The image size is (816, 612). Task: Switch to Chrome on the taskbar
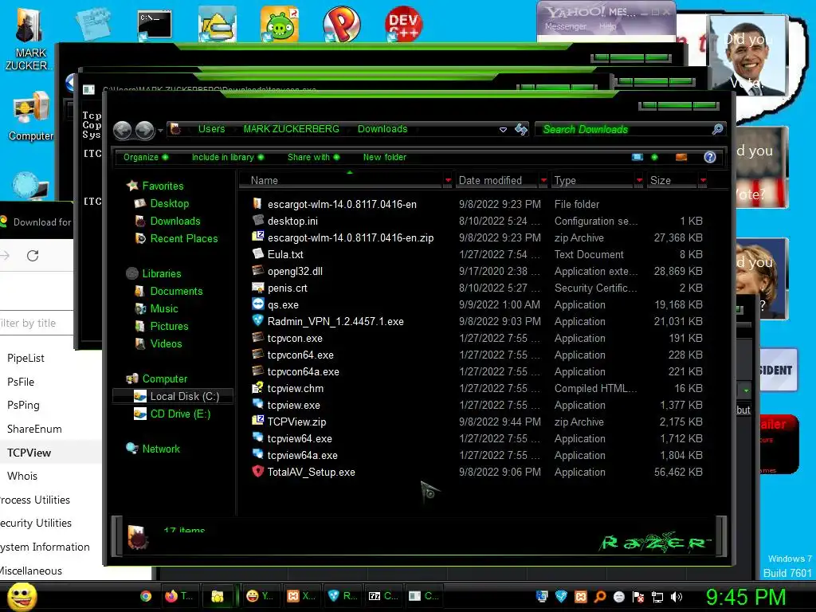tap(146, 596)
